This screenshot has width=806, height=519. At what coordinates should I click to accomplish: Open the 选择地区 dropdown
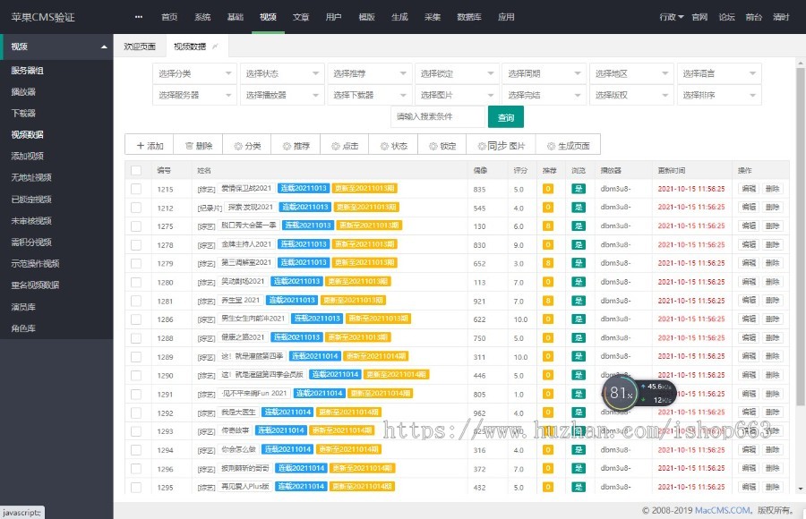click(631, 73)
